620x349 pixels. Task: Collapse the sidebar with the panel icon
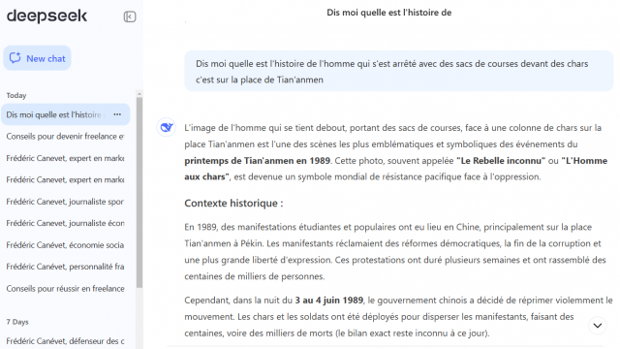click(130, 16)
